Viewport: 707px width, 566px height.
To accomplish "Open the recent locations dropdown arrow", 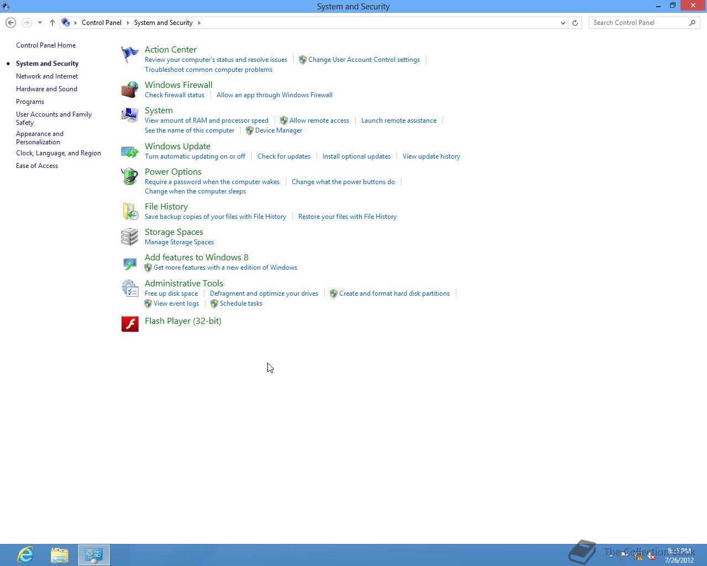I will point(40,23).
